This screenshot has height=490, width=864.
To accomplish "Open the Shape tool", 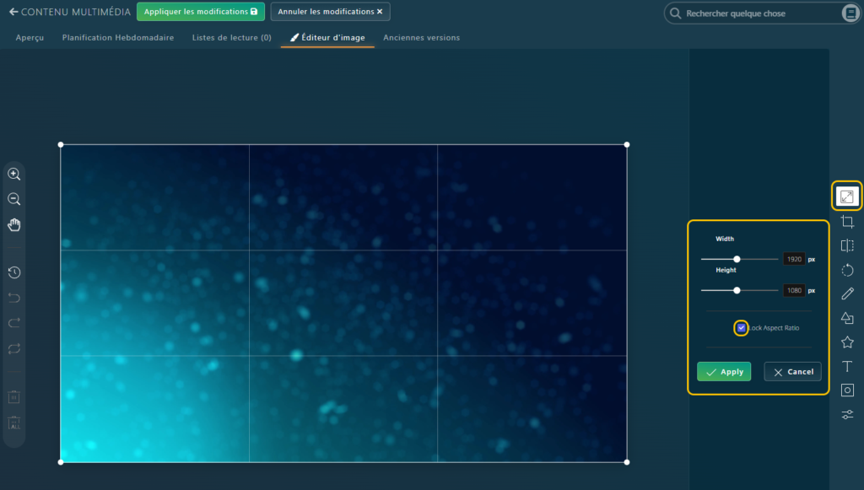I will [x=847, y=318].
